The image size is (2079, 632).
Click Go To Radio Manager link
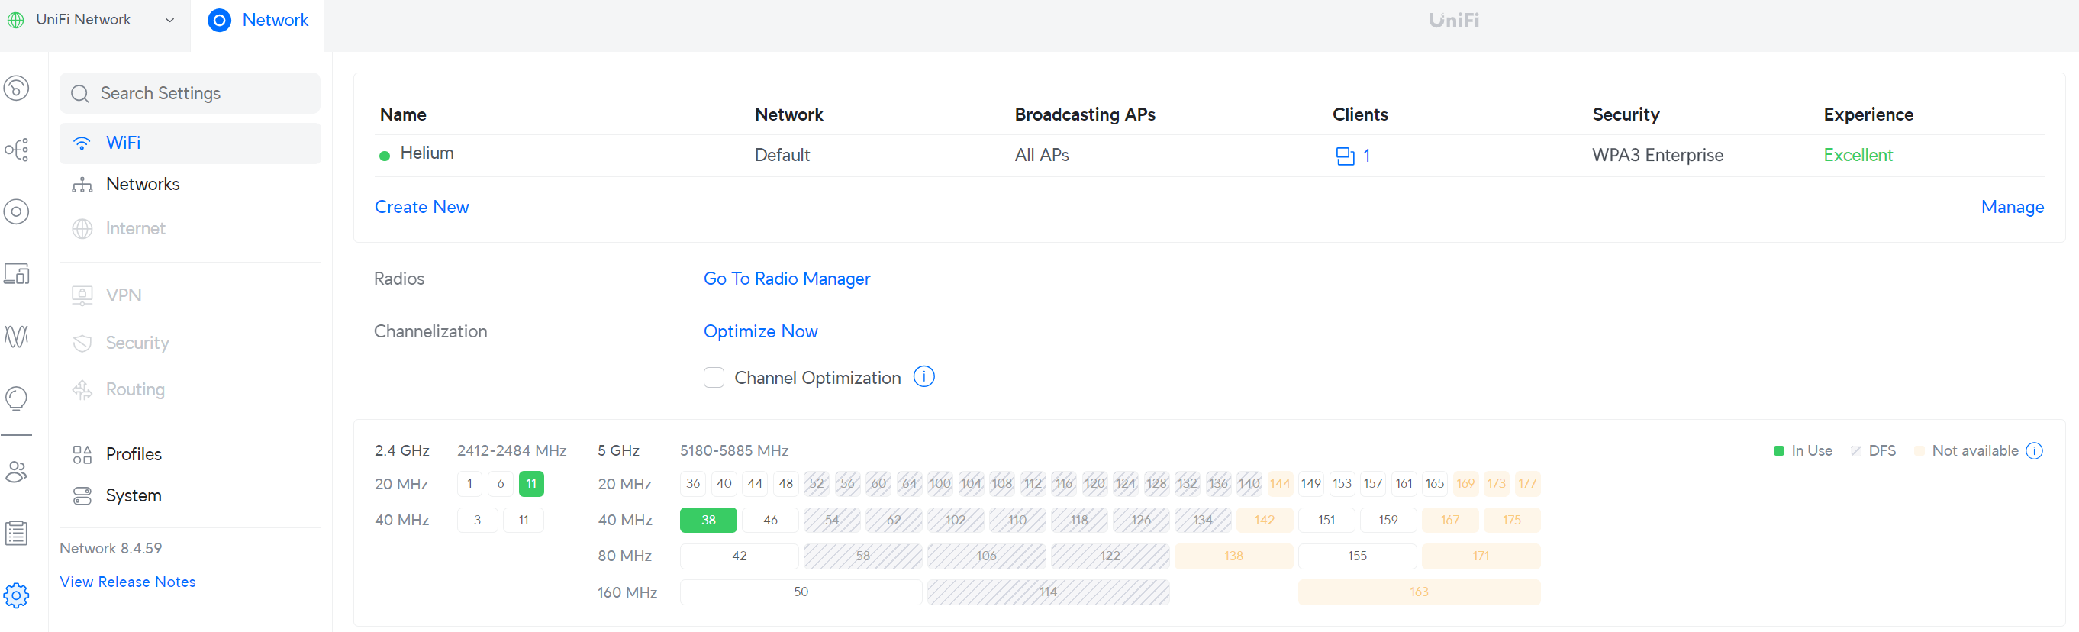(786, 279)
